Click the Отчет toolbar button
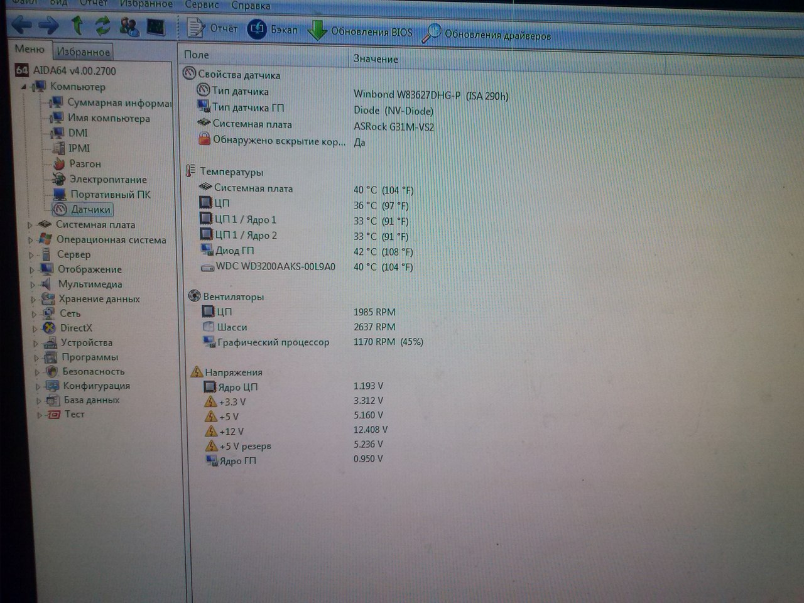 (212, 28)
